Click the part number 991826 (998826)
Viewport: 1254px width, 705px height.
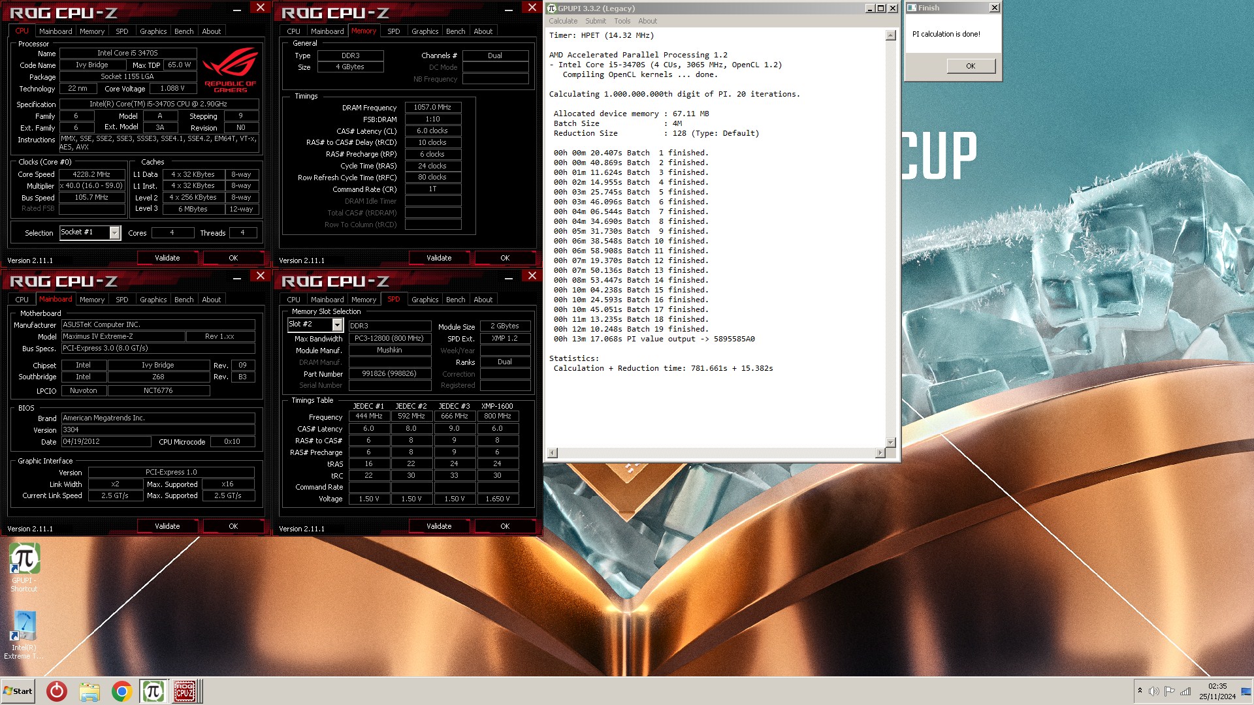(389, 373)
